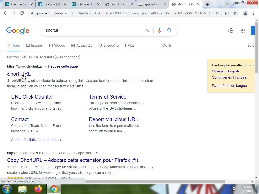Click Traduire cette page link
The width and height of the screenshot is (259, 194).
coord(62,66)
